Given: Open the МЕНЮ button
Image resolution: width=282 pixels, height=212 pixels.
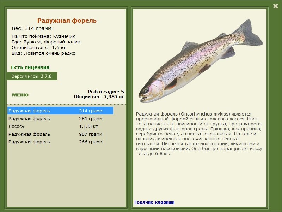Looking at the screenshot, I should click(x=20, y=95).
